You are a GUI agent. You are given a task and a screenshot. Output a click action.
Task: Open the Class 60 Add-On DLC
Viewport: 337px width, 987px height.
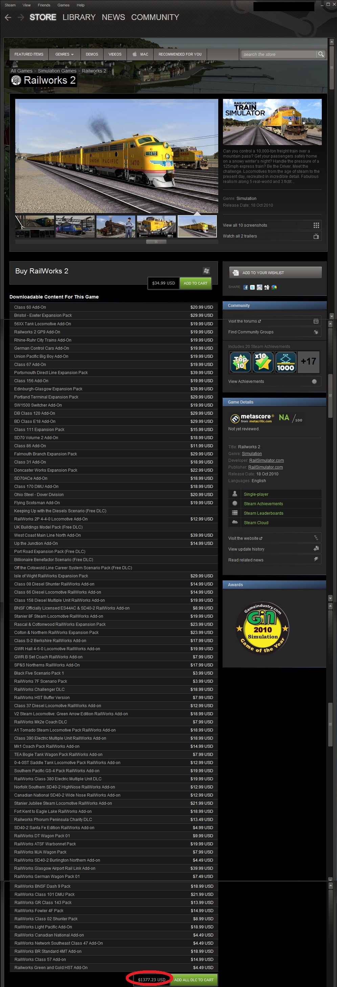[114, 307]
